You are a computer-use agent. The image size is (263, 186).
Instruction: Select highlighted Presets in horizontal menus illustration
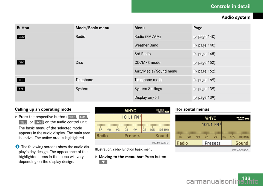point(217,143)
